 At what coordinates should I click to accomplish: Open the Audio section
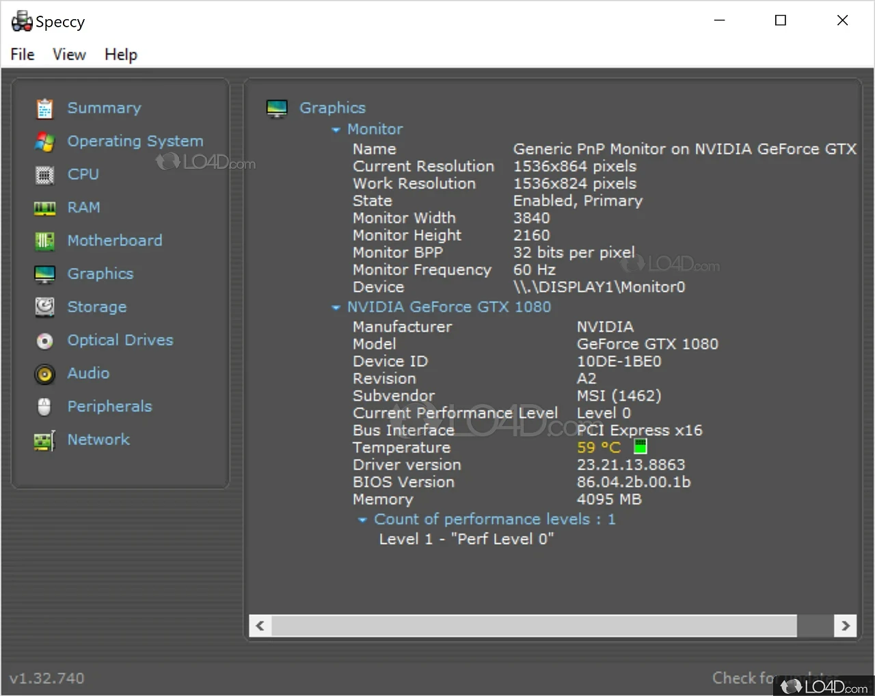pos(88,373)
